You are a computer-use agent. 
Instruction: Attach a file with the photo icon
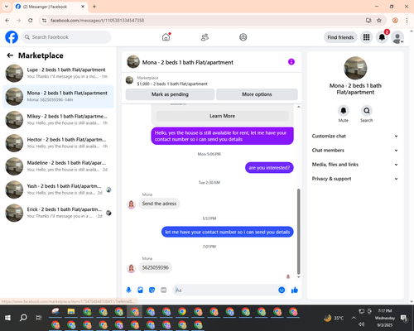coord(140,290)
